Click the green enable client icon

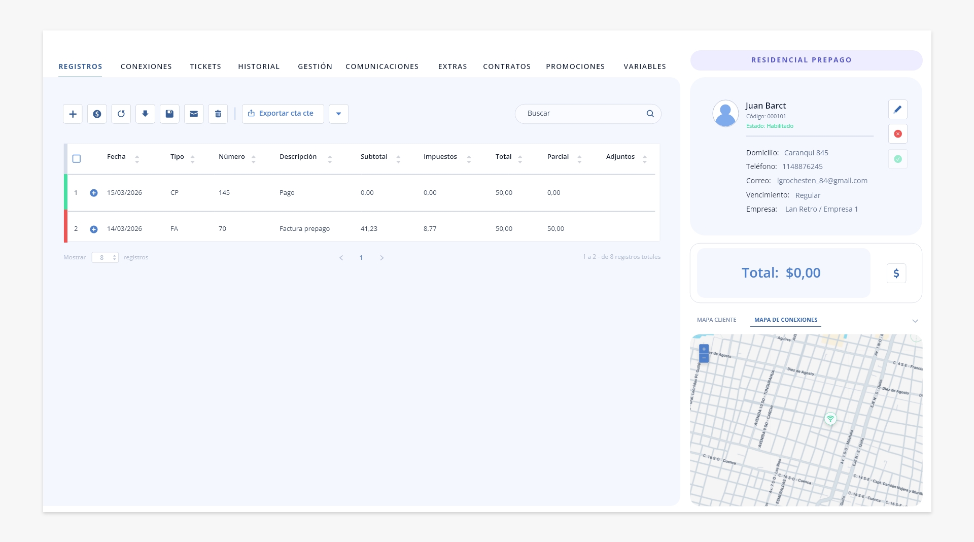pos(897,159)
